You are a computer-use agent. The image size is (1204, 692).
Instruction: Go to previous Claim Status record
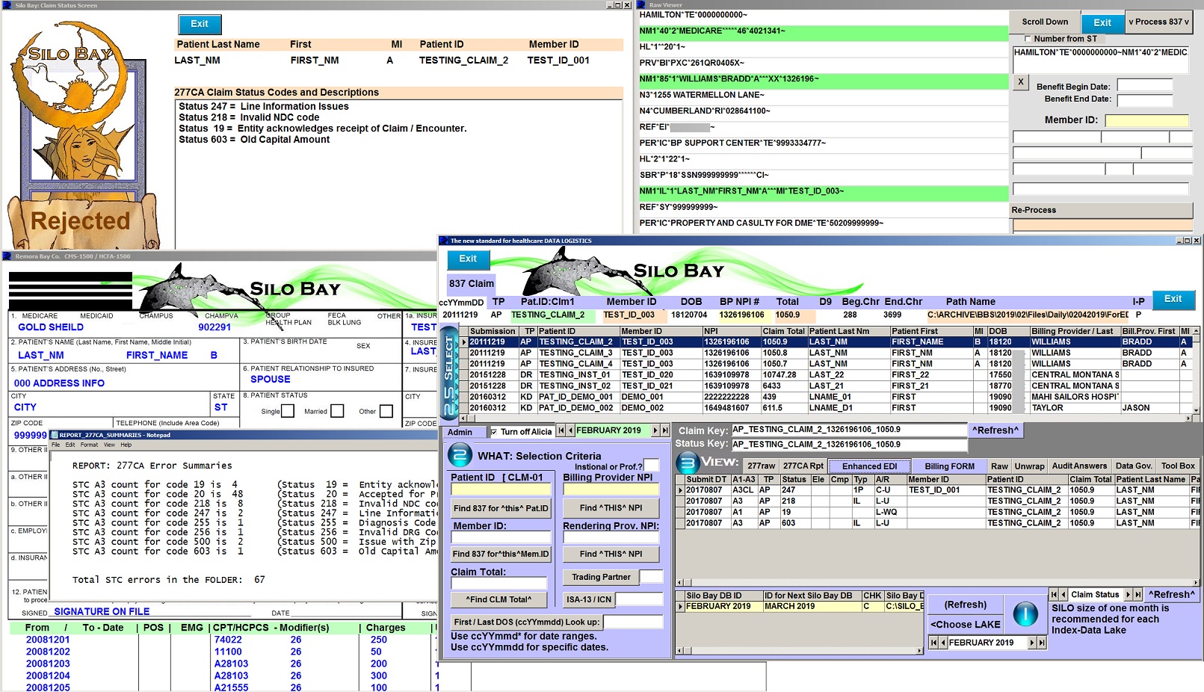click(x=1063, y=595)
